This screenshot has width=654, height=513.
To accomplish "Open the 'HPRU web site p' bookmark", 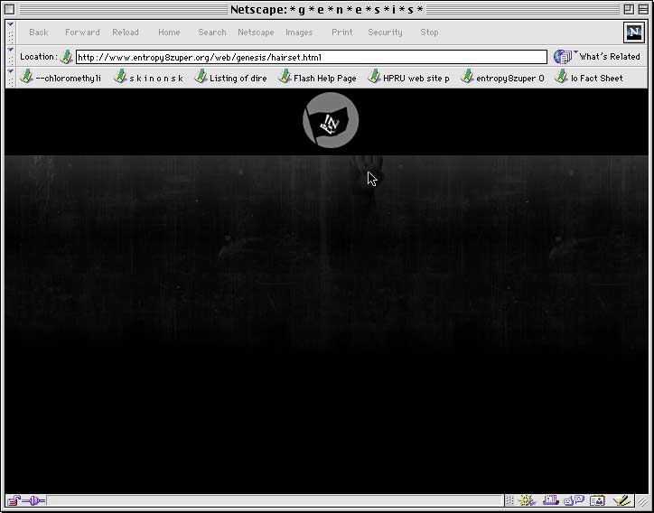I will tap(408, 78).
